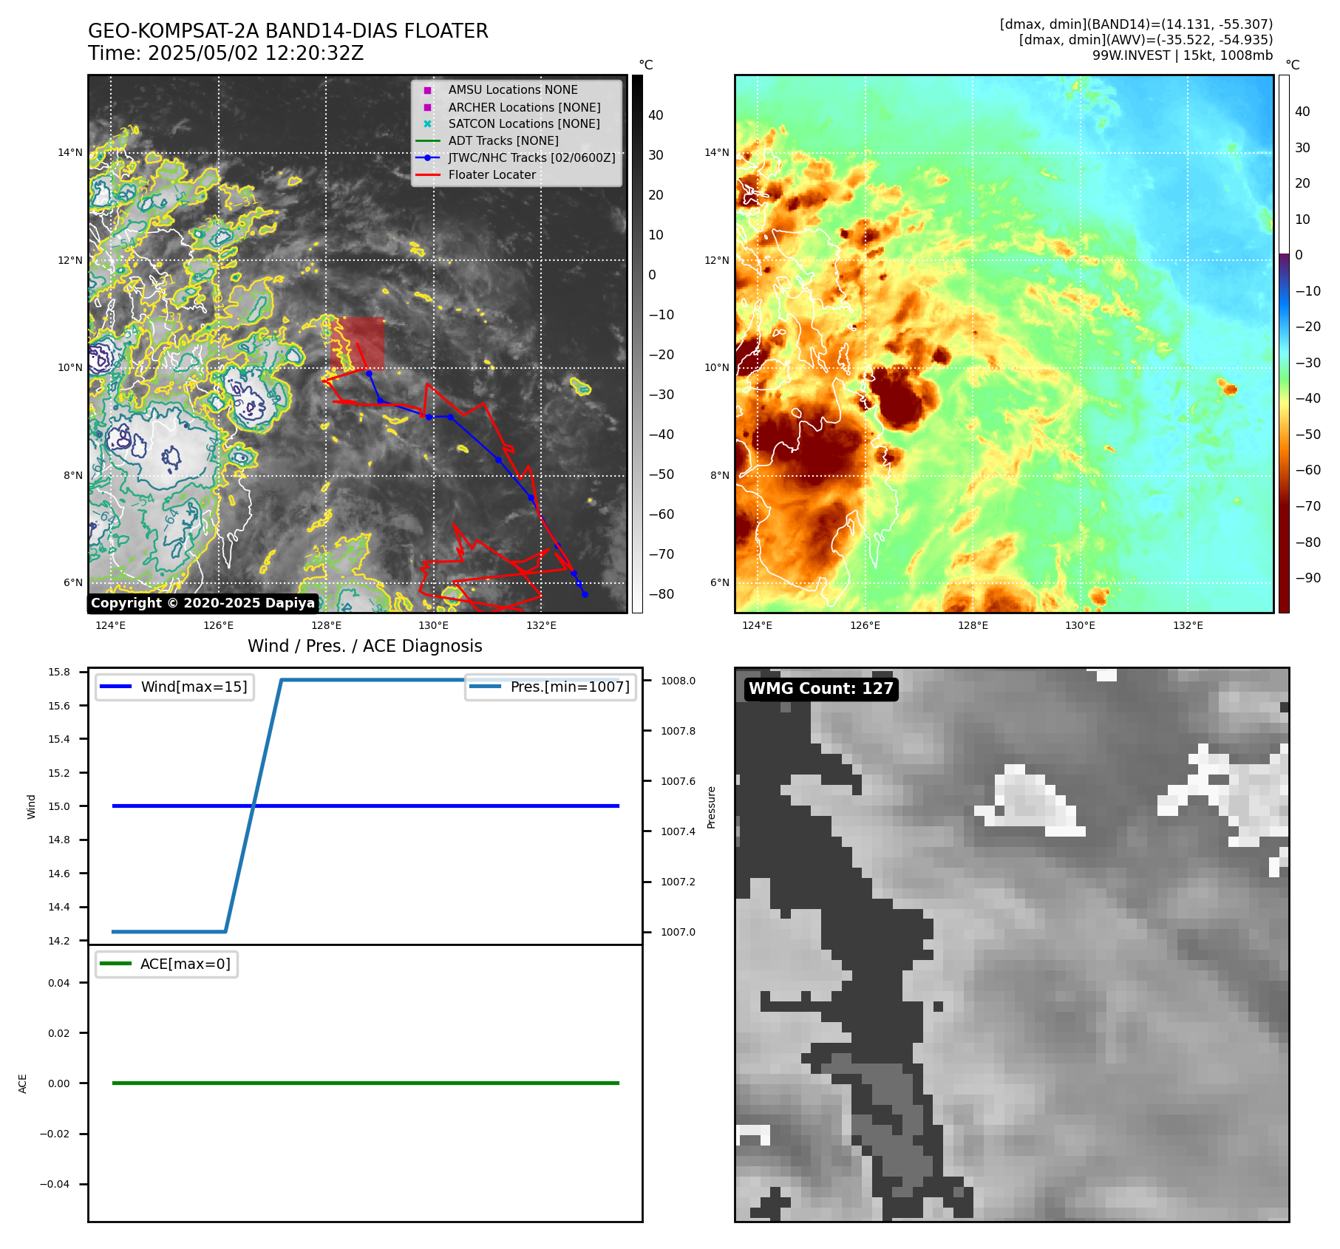This screenshot has width=1340, height=1249.
Task: Click the green line sample beside ADT Tracks
Action: click(427, 141)
